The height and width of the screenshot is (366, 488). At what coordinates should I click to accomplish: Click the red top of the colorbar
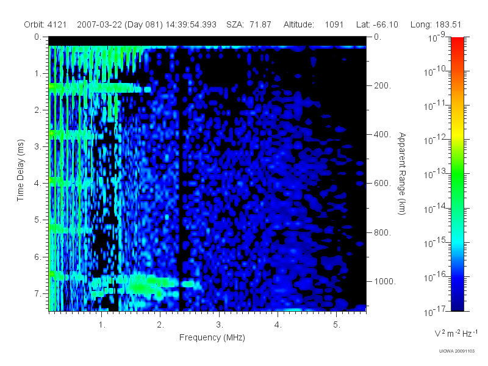click(457, 42)
